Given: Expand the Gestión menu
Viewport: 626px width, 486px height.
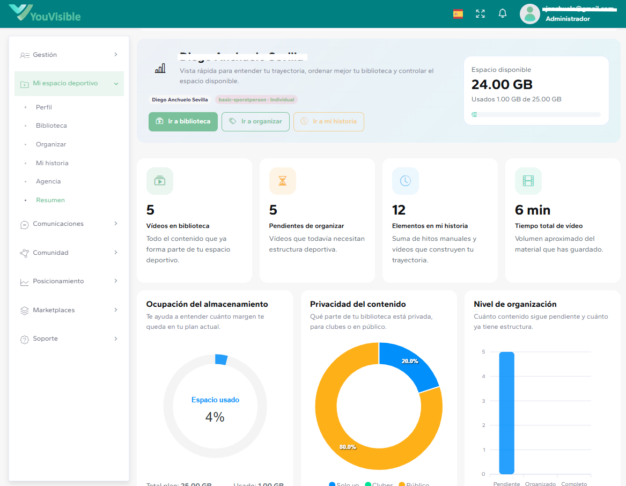Looking at the screenshot, I should [x=69, y=55].
